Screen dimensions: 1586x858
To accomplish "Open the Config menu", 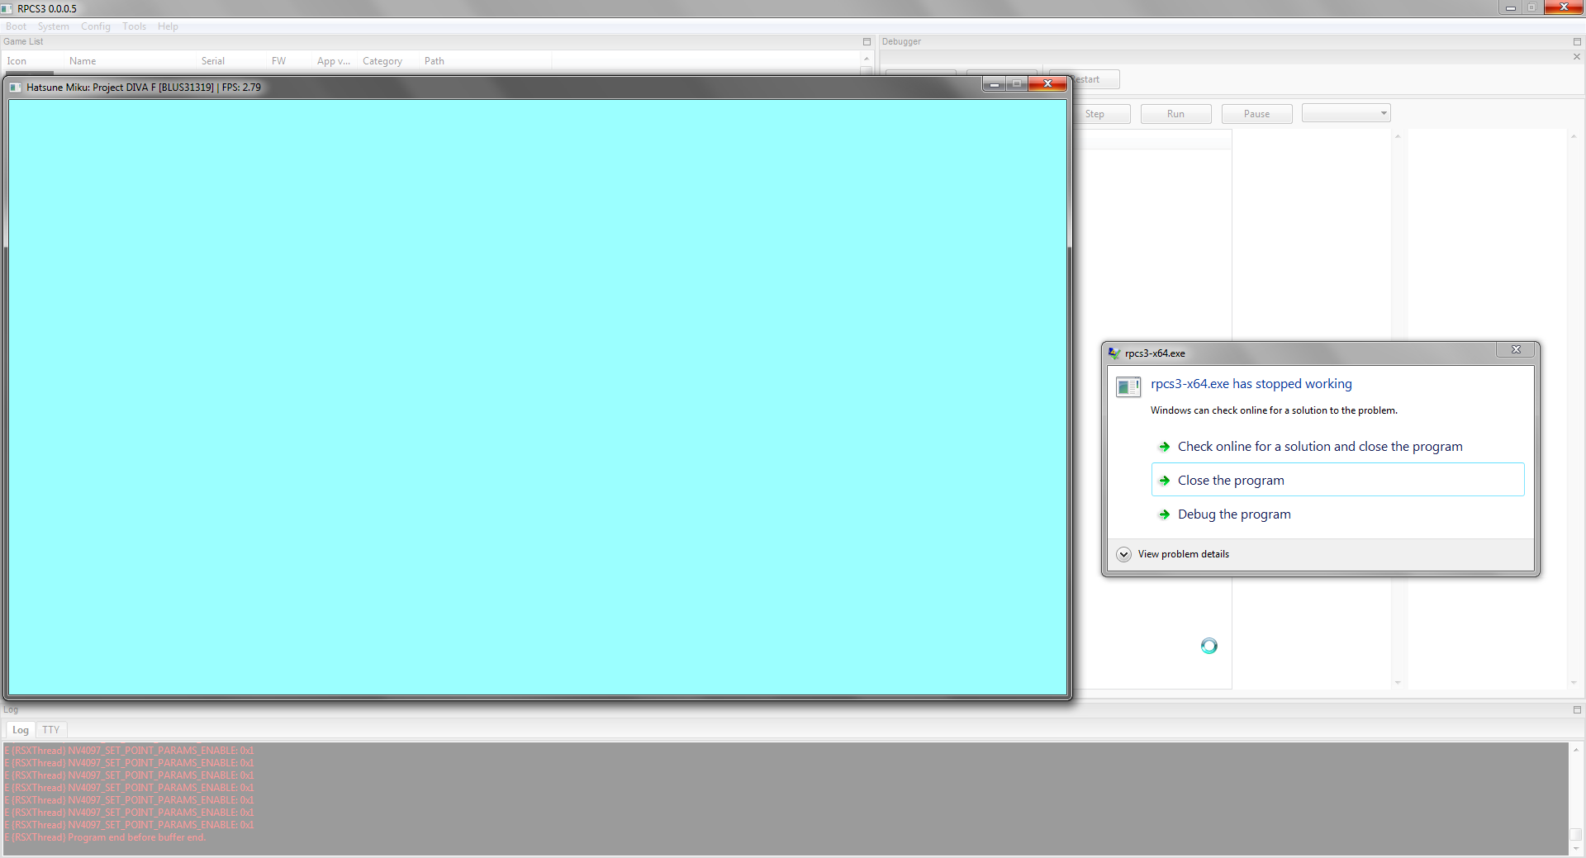I will coord(96,26).
